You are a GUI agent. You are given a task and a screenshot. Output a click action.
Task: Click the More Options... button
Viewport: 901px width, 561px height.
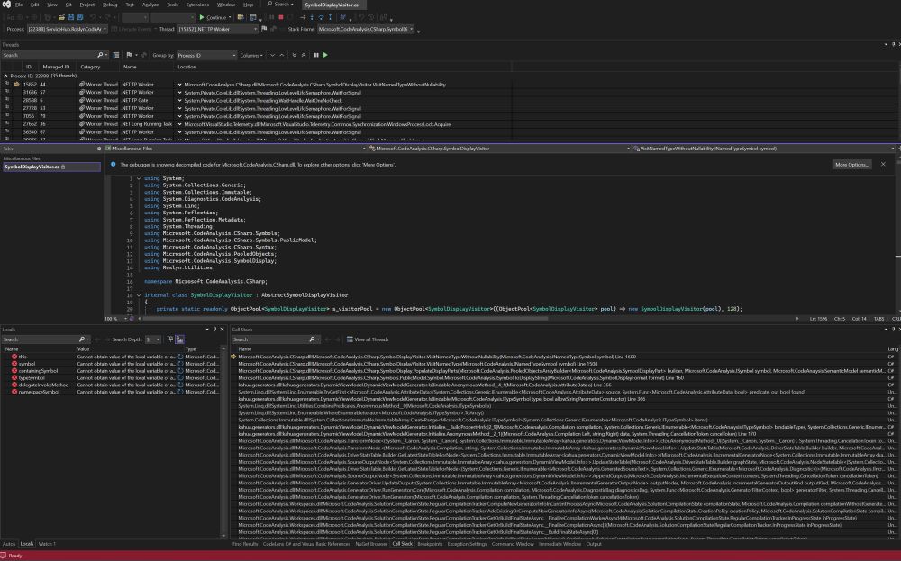coord(851,164)
